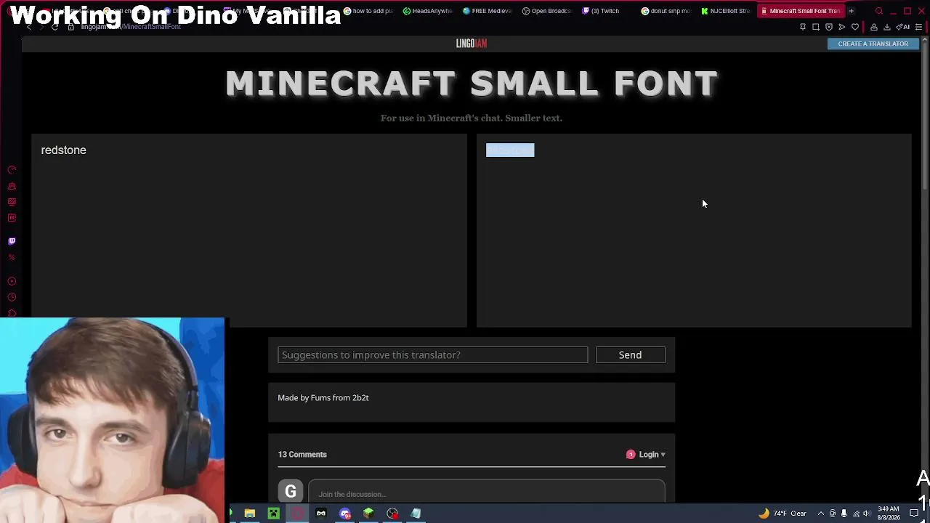930x523 pixels.
Task: Open the downloads icon in browser toolbar
Action: [887, 27]
